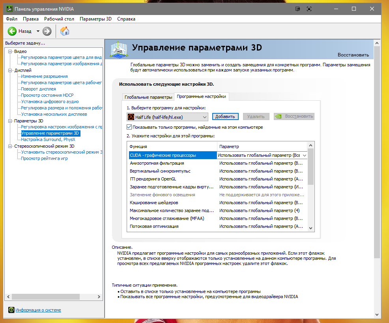
Task: Open Установить стереоскопический режим 3D task
Action: [62, 152]
